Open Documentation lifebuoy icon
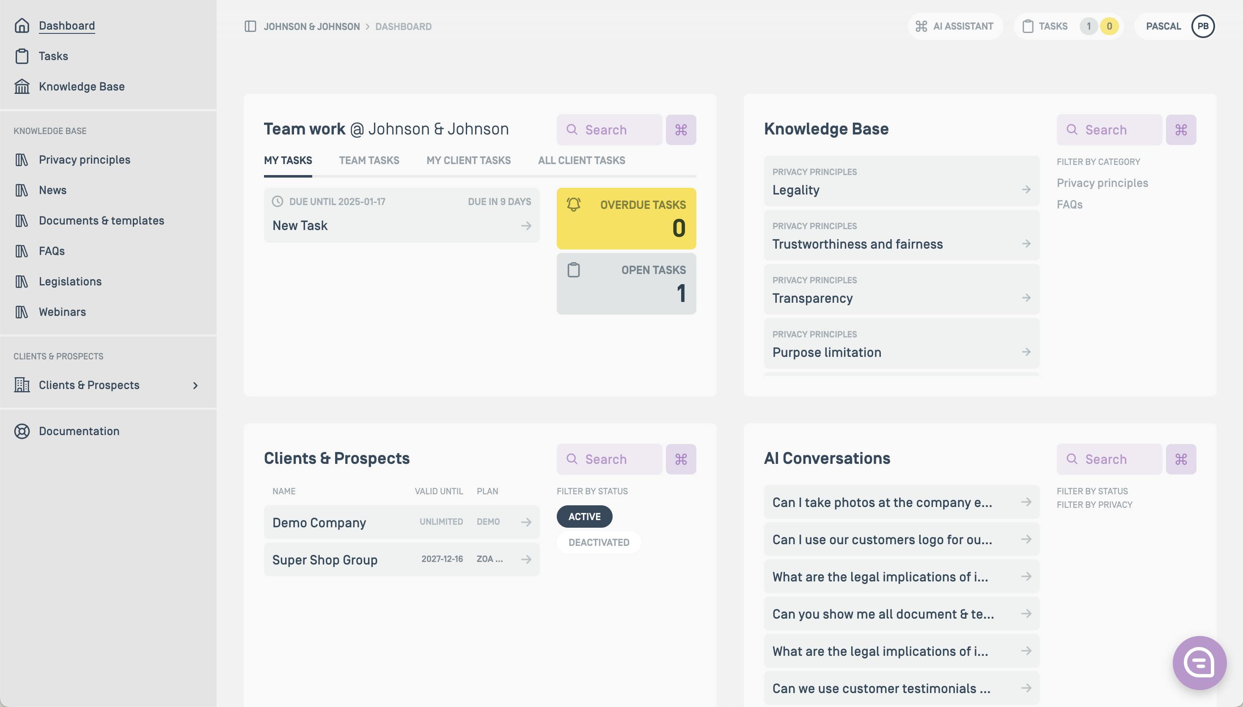The height and width of the screenshot is (707, 1243). click(x=22, y=431)
